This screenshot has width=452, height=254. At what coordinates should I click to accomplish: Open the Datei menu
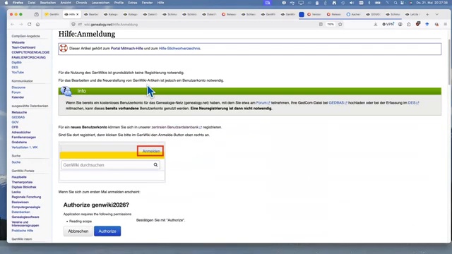(x=32, y=3)
